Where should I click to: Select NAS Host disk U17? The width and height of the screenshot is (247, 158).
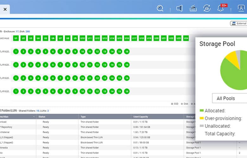(x=134, y=38)
